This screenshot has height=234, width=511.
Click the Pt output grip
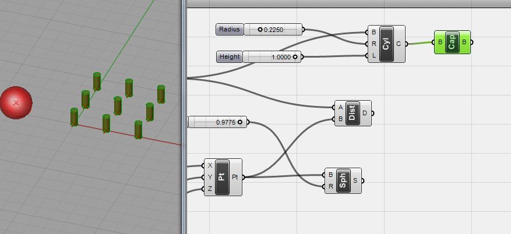click(x=244, y=178)
